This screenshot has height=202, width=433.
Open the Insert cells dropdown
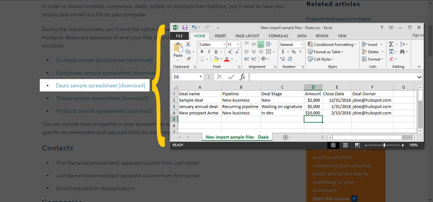pyautogui.click(x=381, y=45)
